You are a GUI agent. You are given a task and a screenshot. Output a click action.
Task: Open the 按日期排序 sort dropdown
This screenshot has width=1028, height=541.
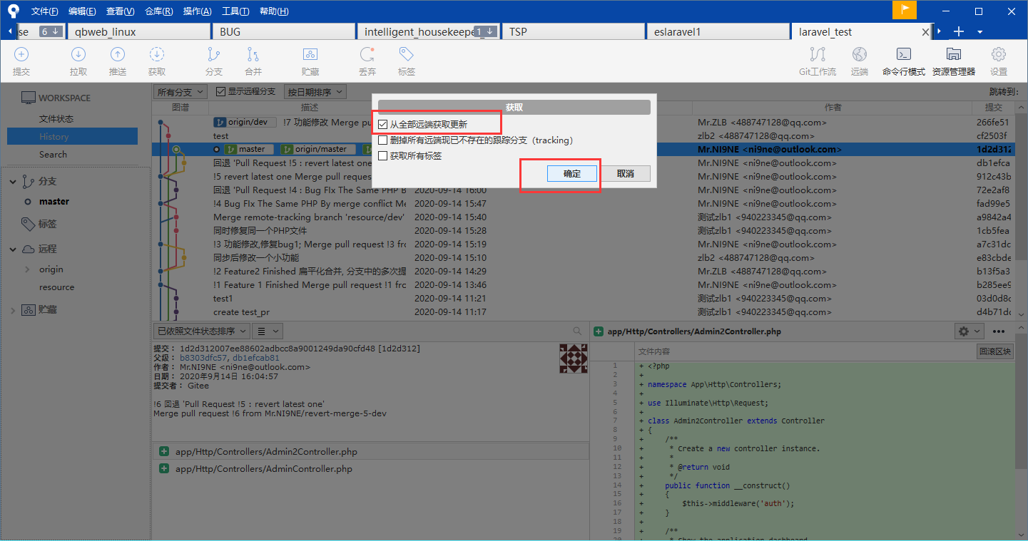coord(315,92)
